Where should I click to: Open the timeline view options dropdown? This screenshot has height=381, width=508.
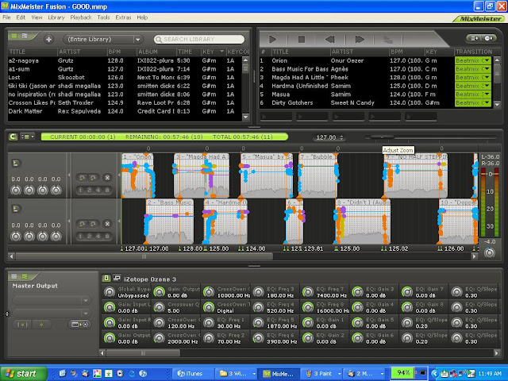(28, 137)
